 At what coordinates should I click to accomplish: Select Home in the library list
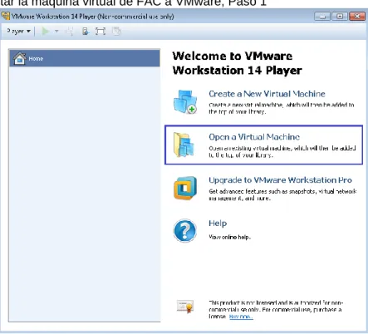pyautogui.click(x=85, y=58)
